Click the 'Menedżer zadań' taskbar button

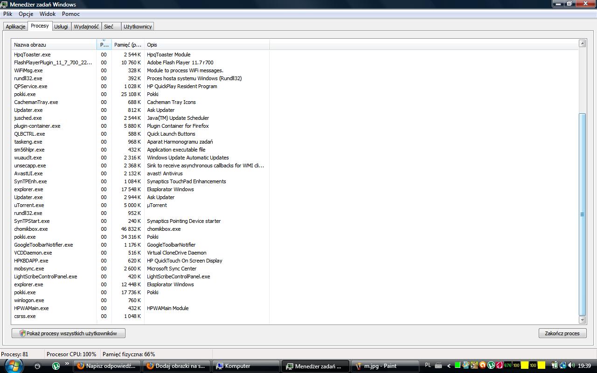(x=315, y=366)
